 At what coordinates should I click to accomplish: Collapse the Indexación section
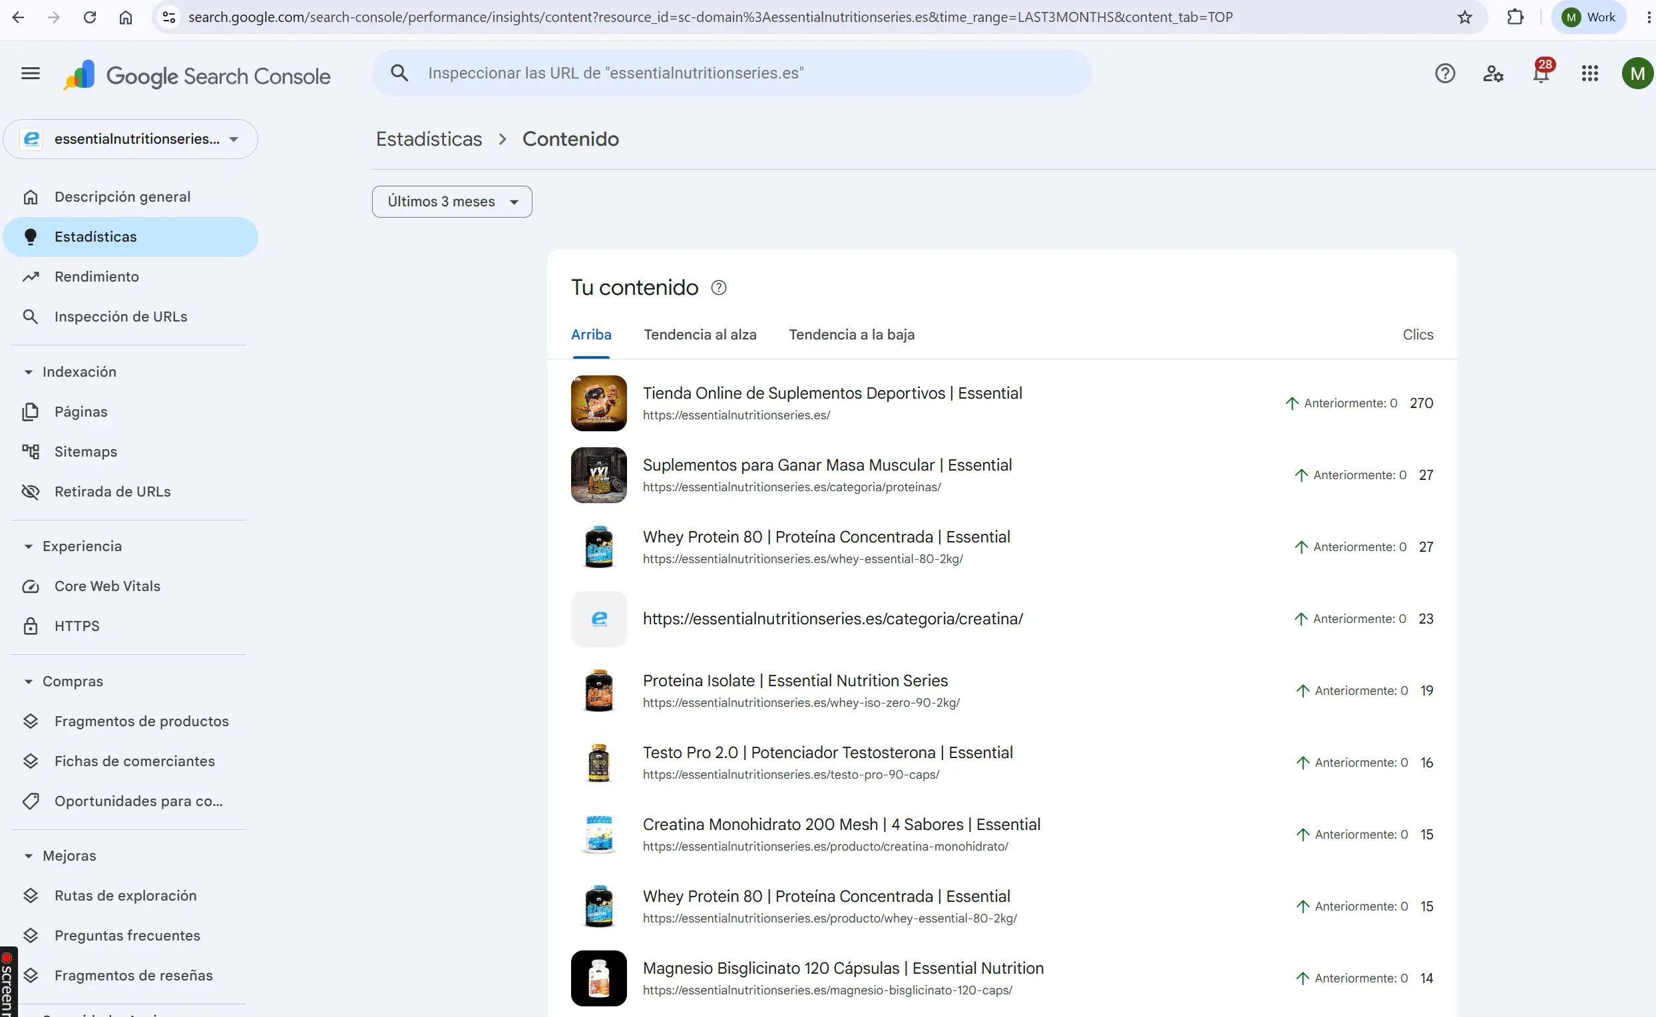[x=70, y=372]
